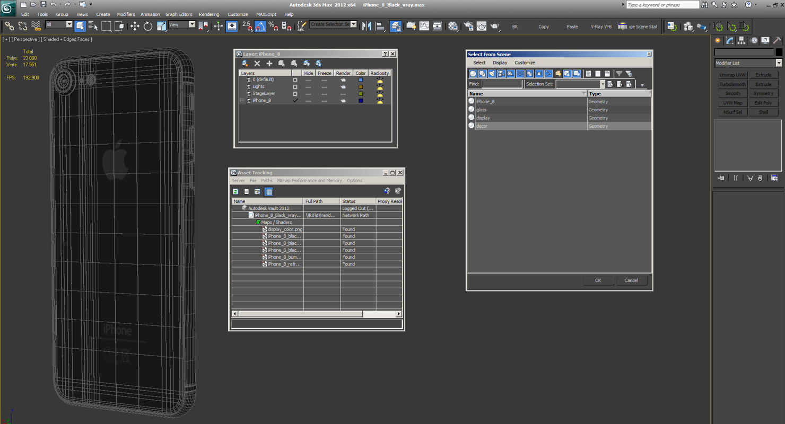
Task: Expand the iPhone_8 layer tree node
Action: point(242,101)
